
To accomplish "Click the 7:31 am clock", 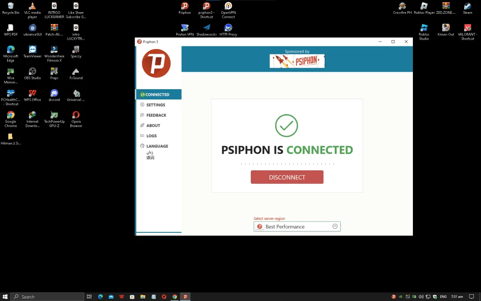I will [x=457, y=297].
